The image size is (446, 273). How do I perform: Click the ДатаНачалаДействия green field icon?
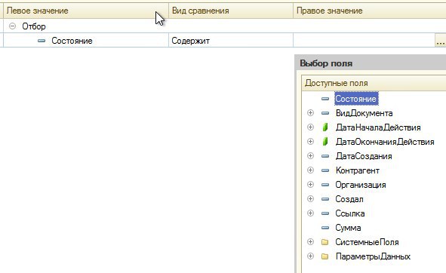tap(325, 127)
